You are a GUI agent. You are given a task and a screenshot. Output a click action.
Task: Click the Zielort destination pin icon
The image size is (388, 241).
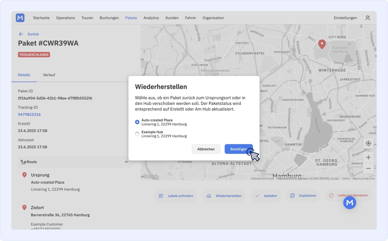coord(24,207)
